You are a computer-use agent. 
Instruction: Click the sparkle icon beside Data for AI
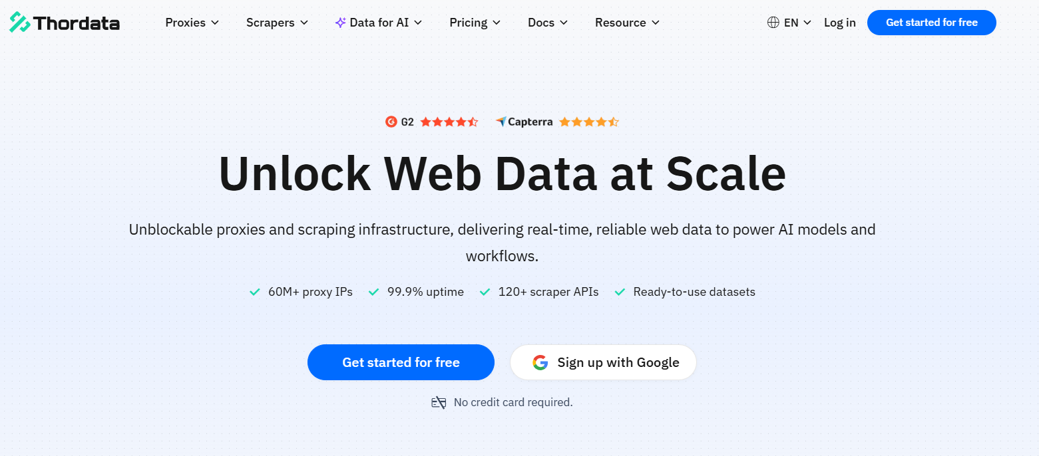click(340, 23)
